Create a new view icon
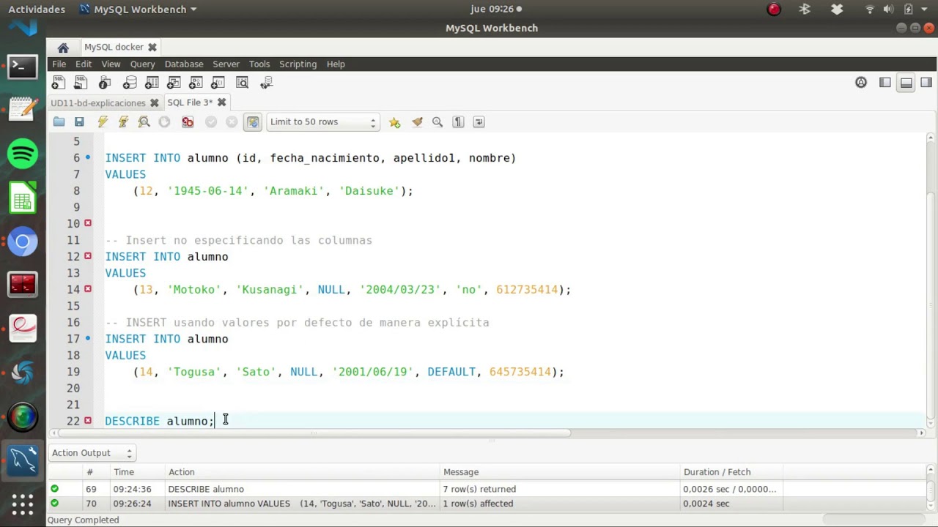This screenshot has width=938, height=527. [x=174, y=83]
